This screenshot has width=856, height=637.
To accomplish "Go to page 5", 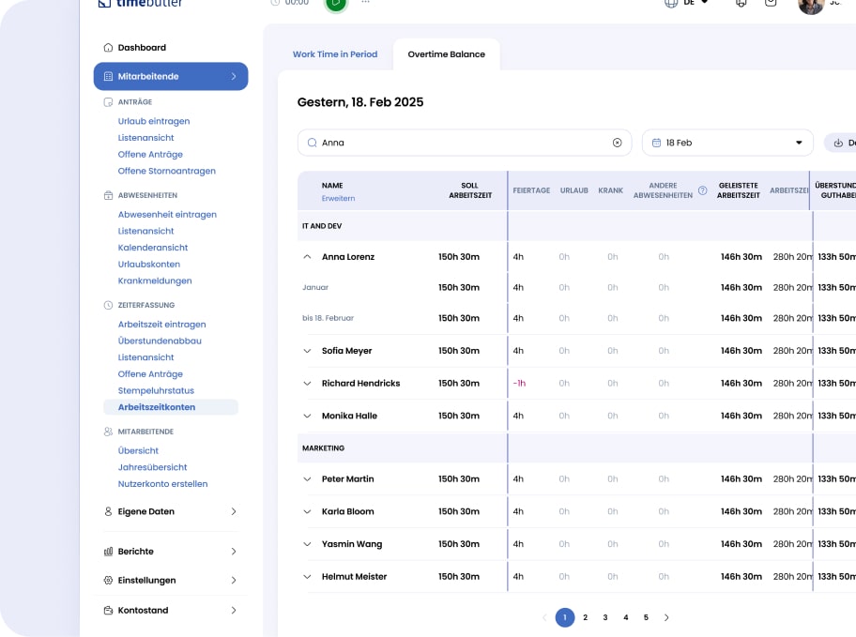I will (646, 617).
